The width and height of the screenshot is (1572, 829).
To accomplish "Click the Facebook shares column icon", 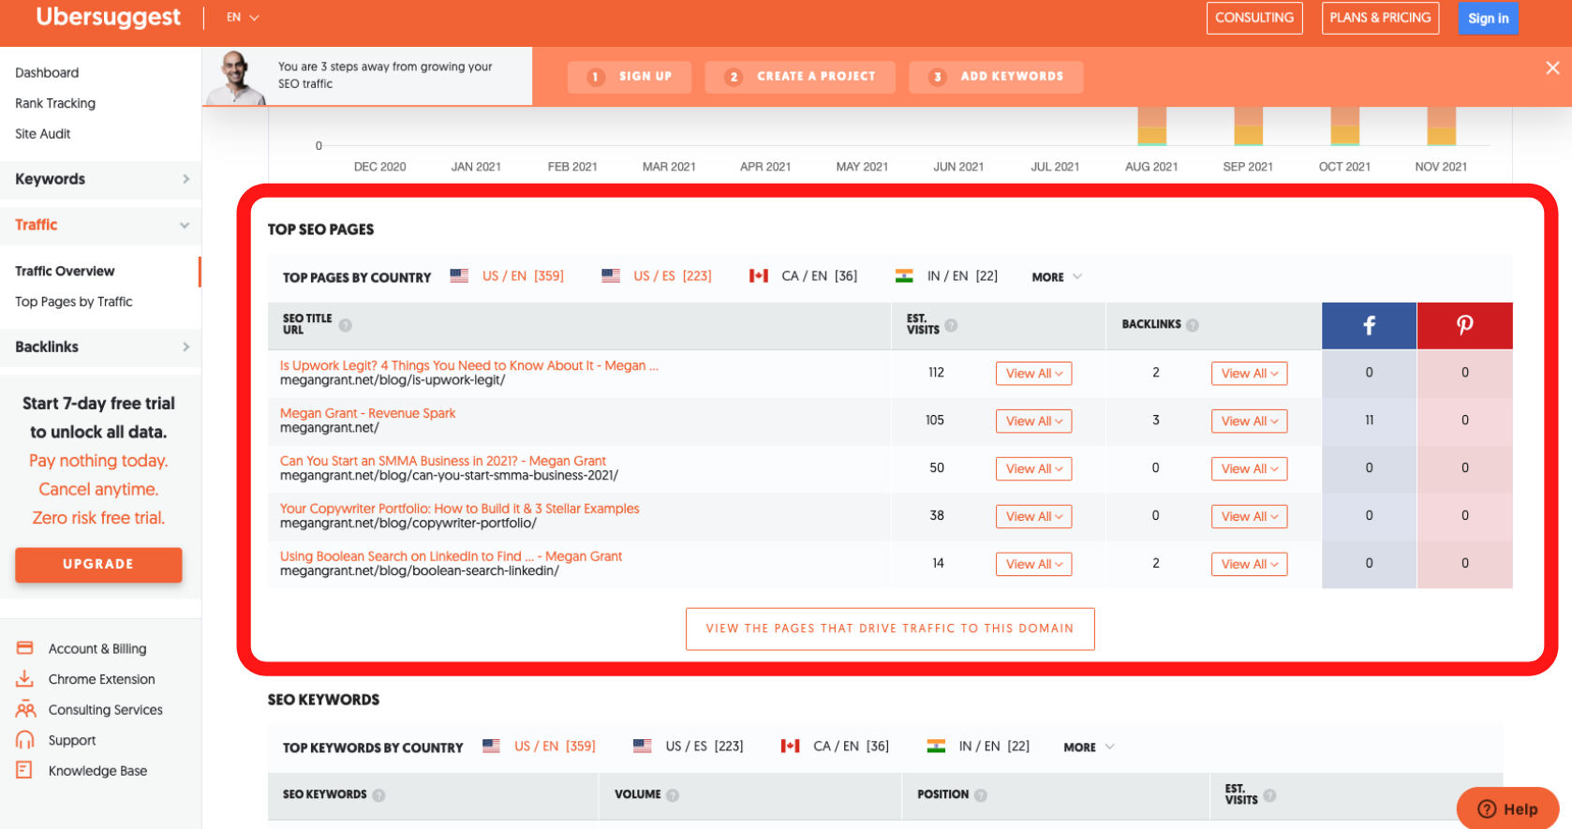I will 1369,325.
